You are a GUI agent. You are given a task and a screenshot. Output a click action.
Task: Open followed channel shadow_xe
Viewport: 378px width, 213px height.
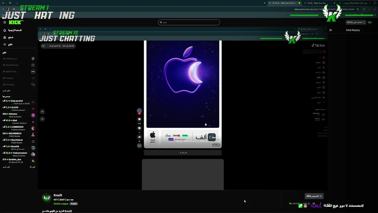click(19, 59)
